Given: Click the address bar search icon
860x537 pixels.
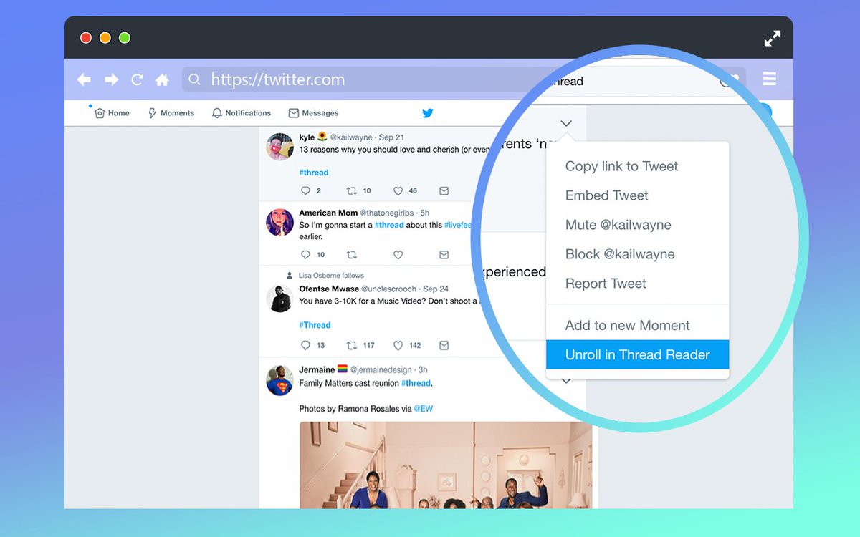Looking at the screenshot, I should tap(194, 79).
